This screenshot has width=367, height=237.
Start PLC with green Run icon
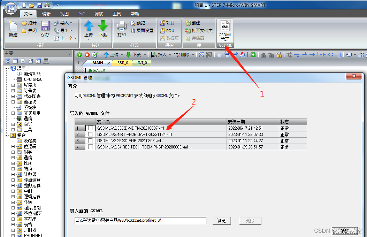(79, 55)
